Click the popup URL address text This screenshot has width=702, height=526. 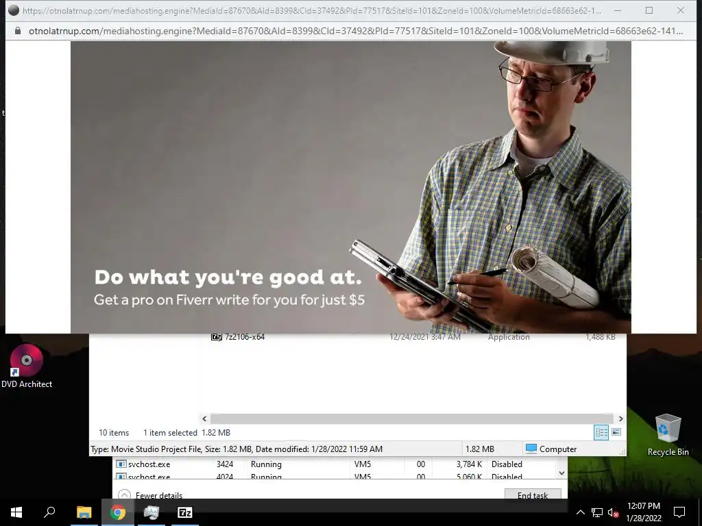(356, 31)
